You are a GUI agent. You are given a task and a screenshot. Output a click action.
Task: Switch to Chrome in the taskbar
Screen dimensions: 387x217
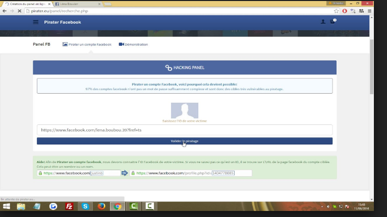click(x=118, y=206)
